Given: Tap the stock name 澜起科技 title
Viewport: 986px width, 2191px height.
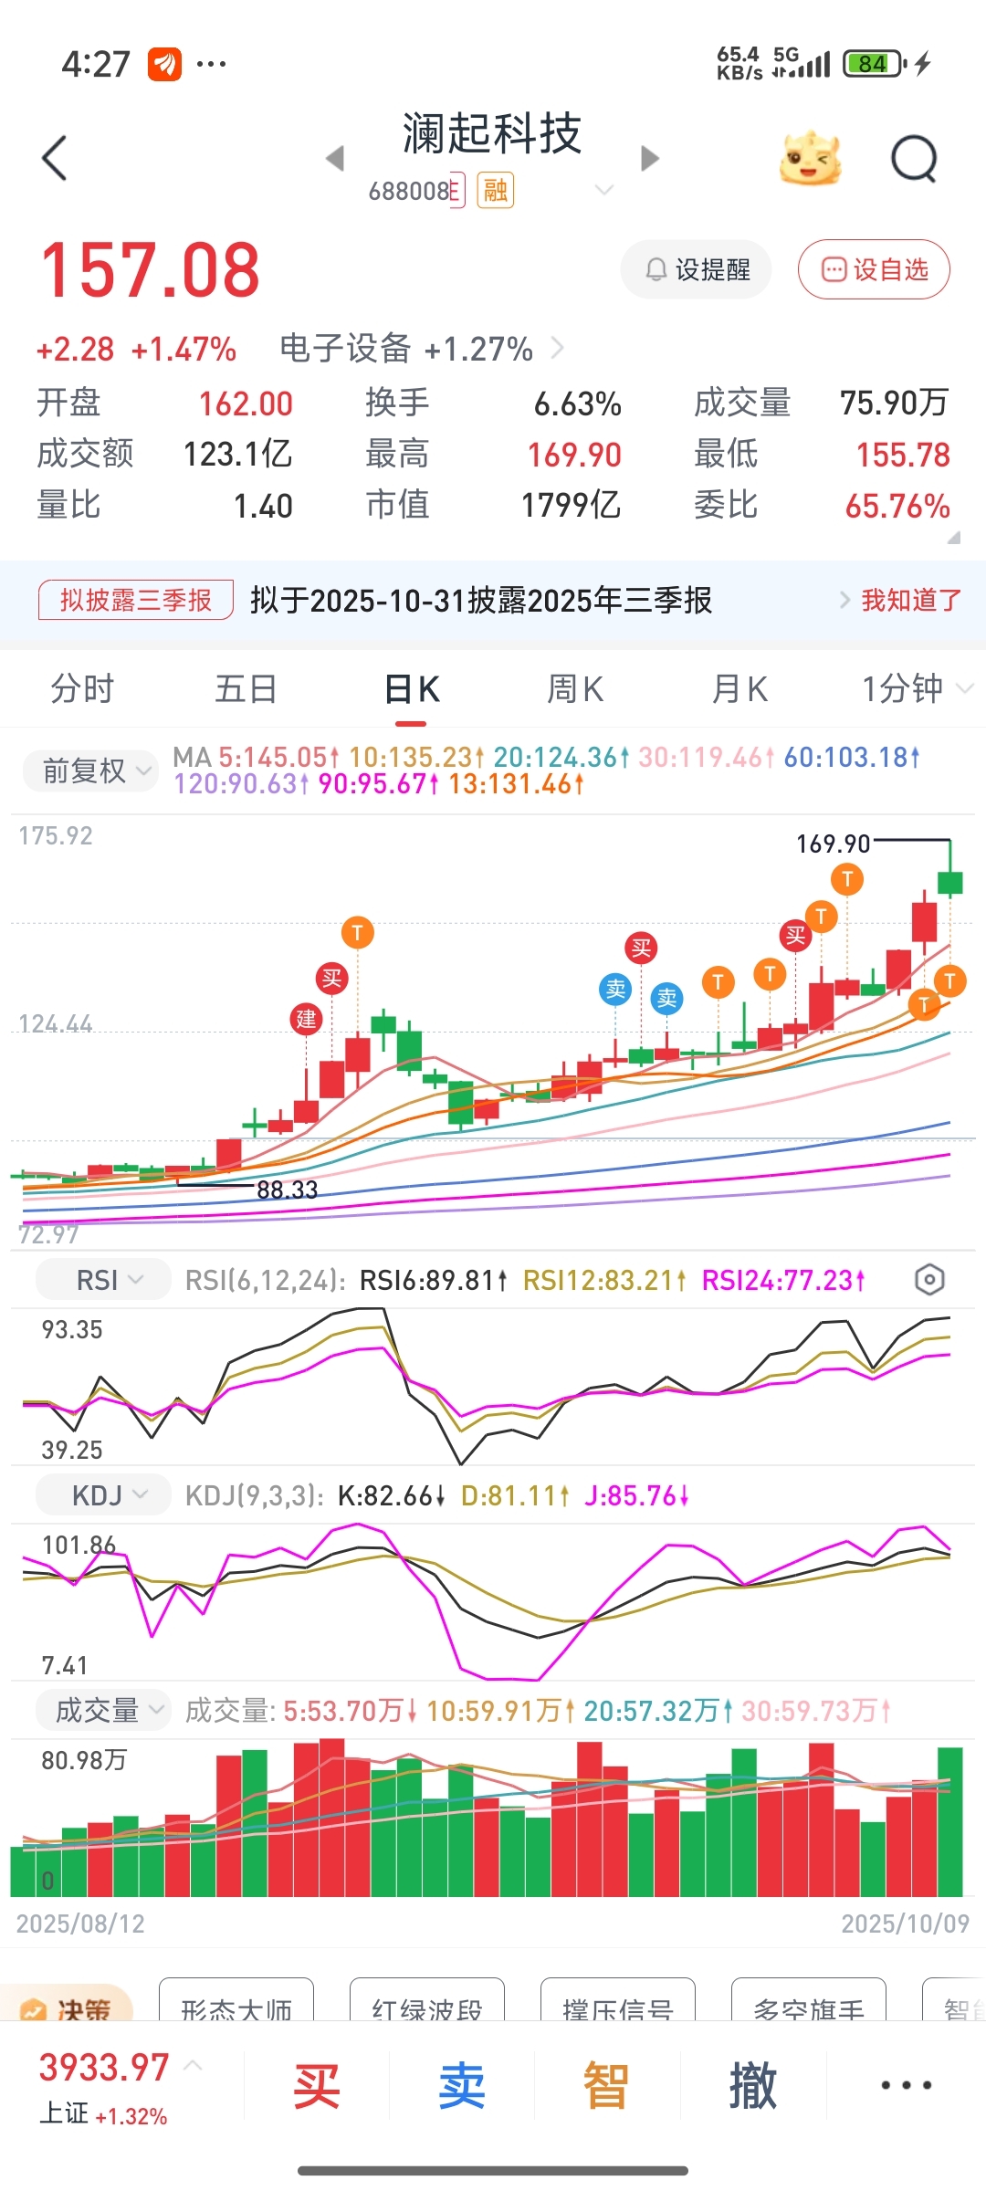Looking at the screenshot, I should click(491, 134).
